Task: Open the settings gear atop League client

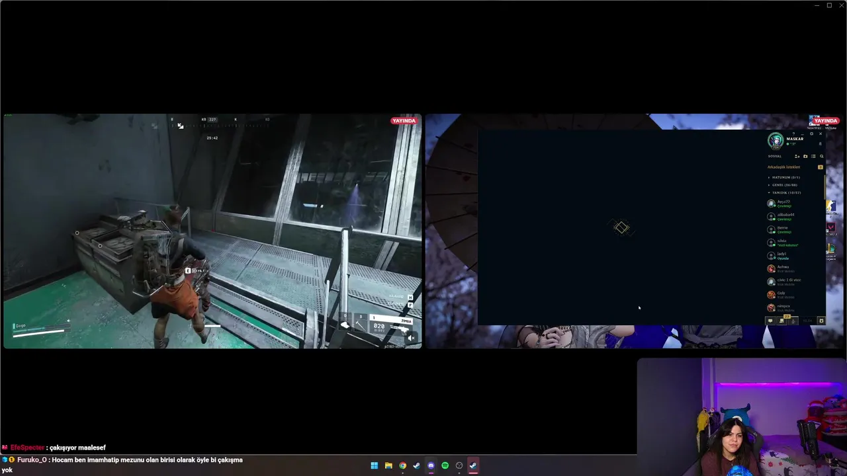Action: pyautogui.click(x=812, y=134)
